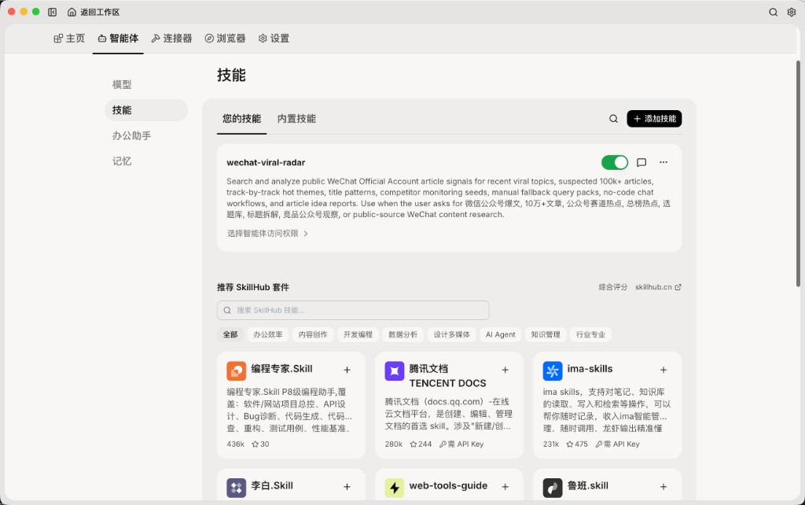The width and height of the screenshot is (805, 505).
Task: Filter SkillHub by 内容创作
Action: tap(313, 334)
